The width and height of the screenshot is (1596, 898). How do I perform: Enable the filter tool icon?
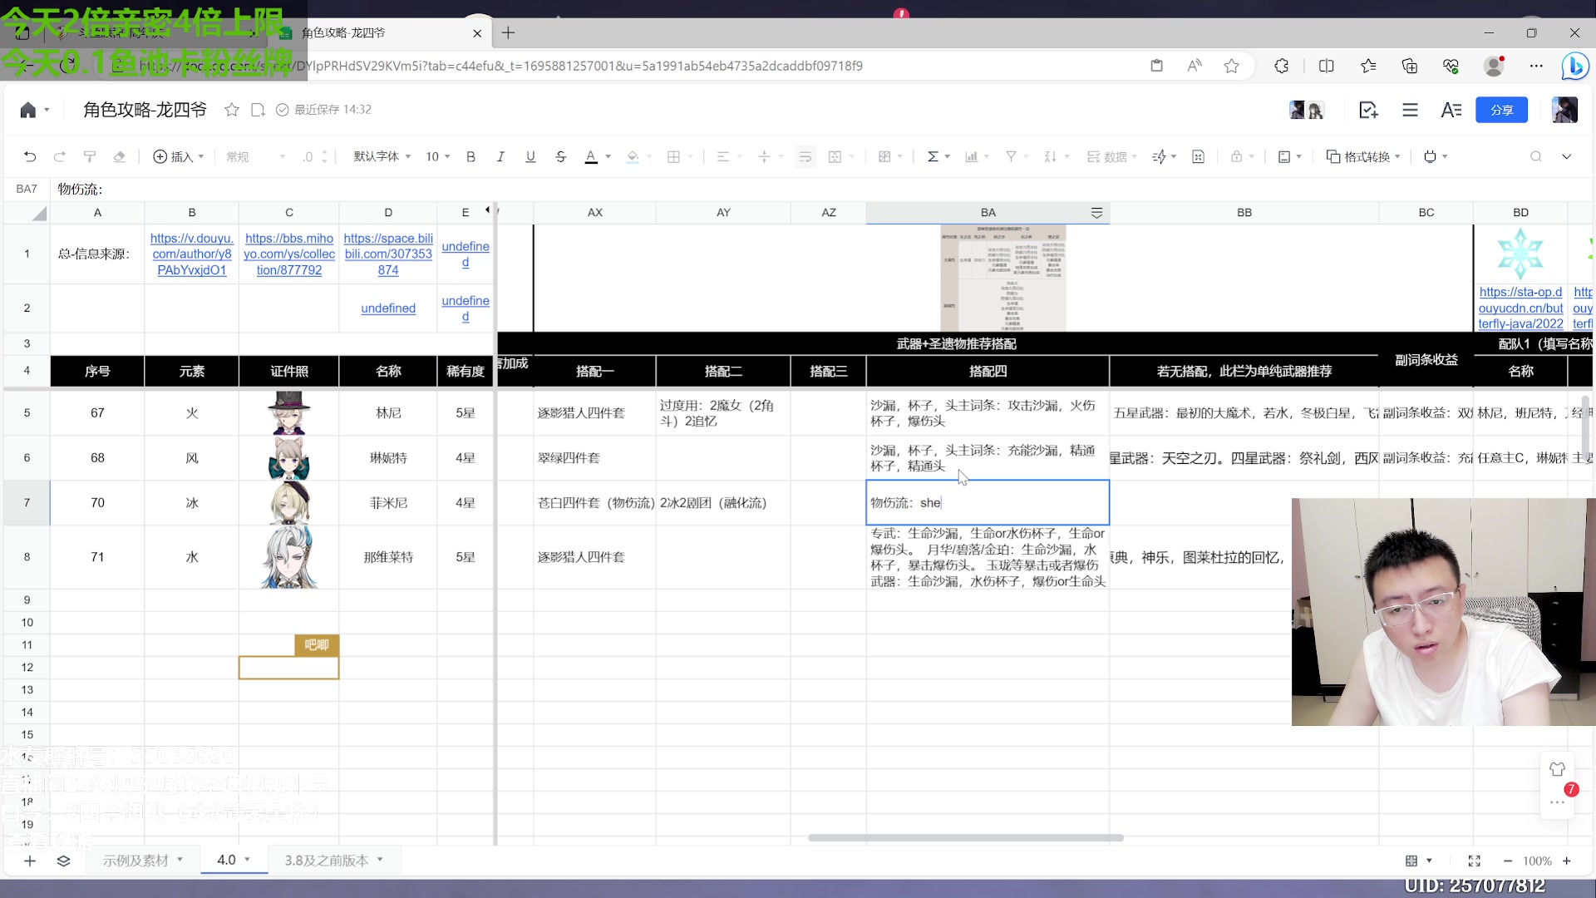[x=1011, y=156]
